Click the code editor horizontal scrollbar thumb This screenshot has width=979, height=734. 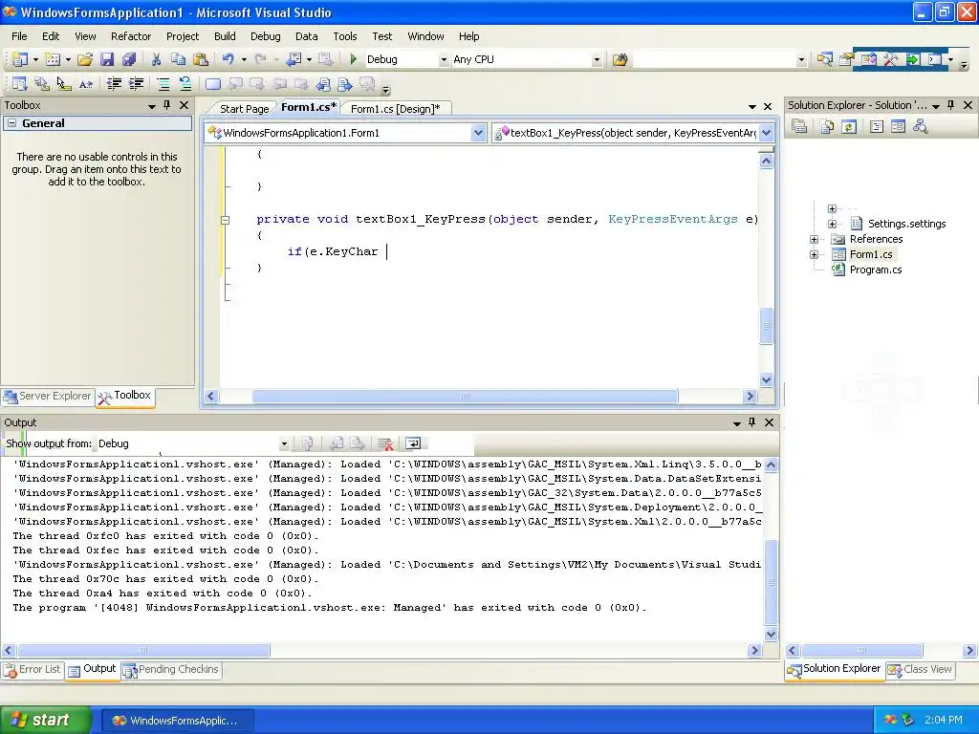pos(465,397)
